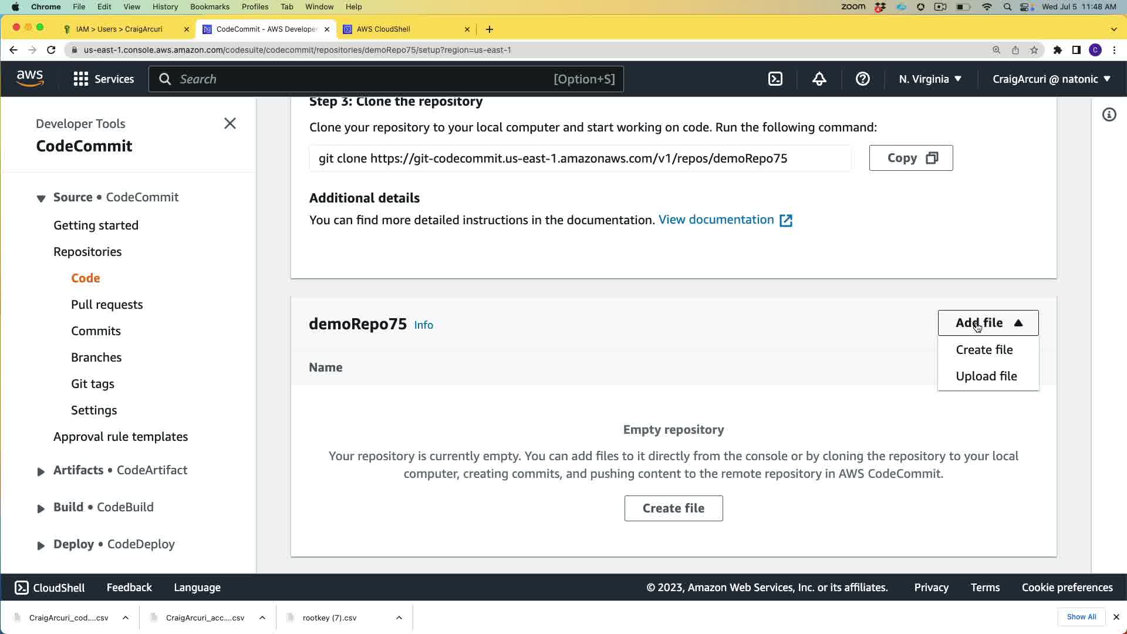This screenshot has height=634, width=1127.
Task: Close the Developer Tools side navigation
Action: click(x=230, y=123)
